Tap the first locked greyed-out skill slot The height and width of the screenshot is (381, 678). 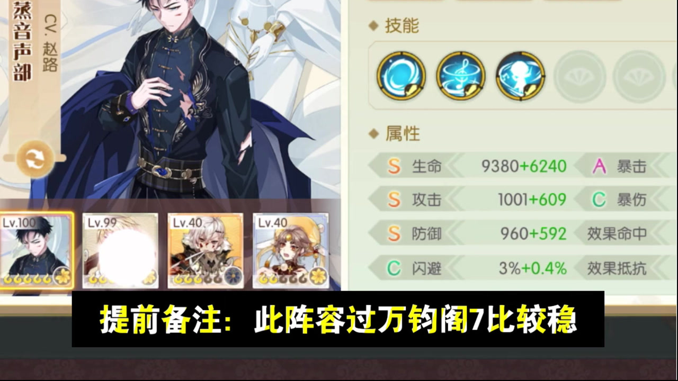[x=579, y=76]
